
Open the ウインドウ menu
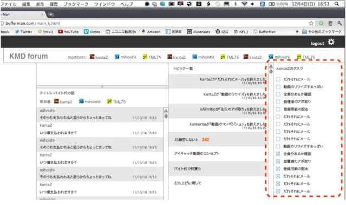[x=105, y=4]
